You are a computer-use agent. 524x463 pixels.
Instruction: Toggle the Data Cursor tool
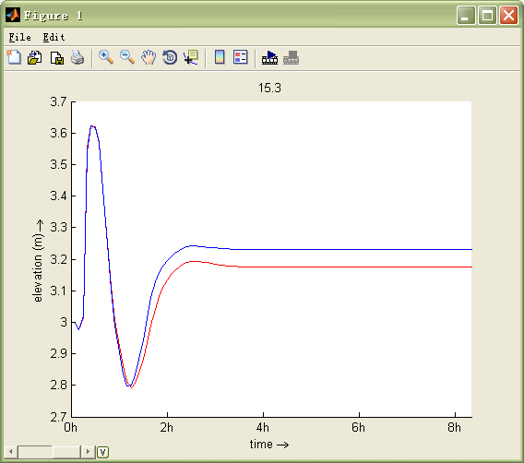pyautogui.click(x=191, y=57)
